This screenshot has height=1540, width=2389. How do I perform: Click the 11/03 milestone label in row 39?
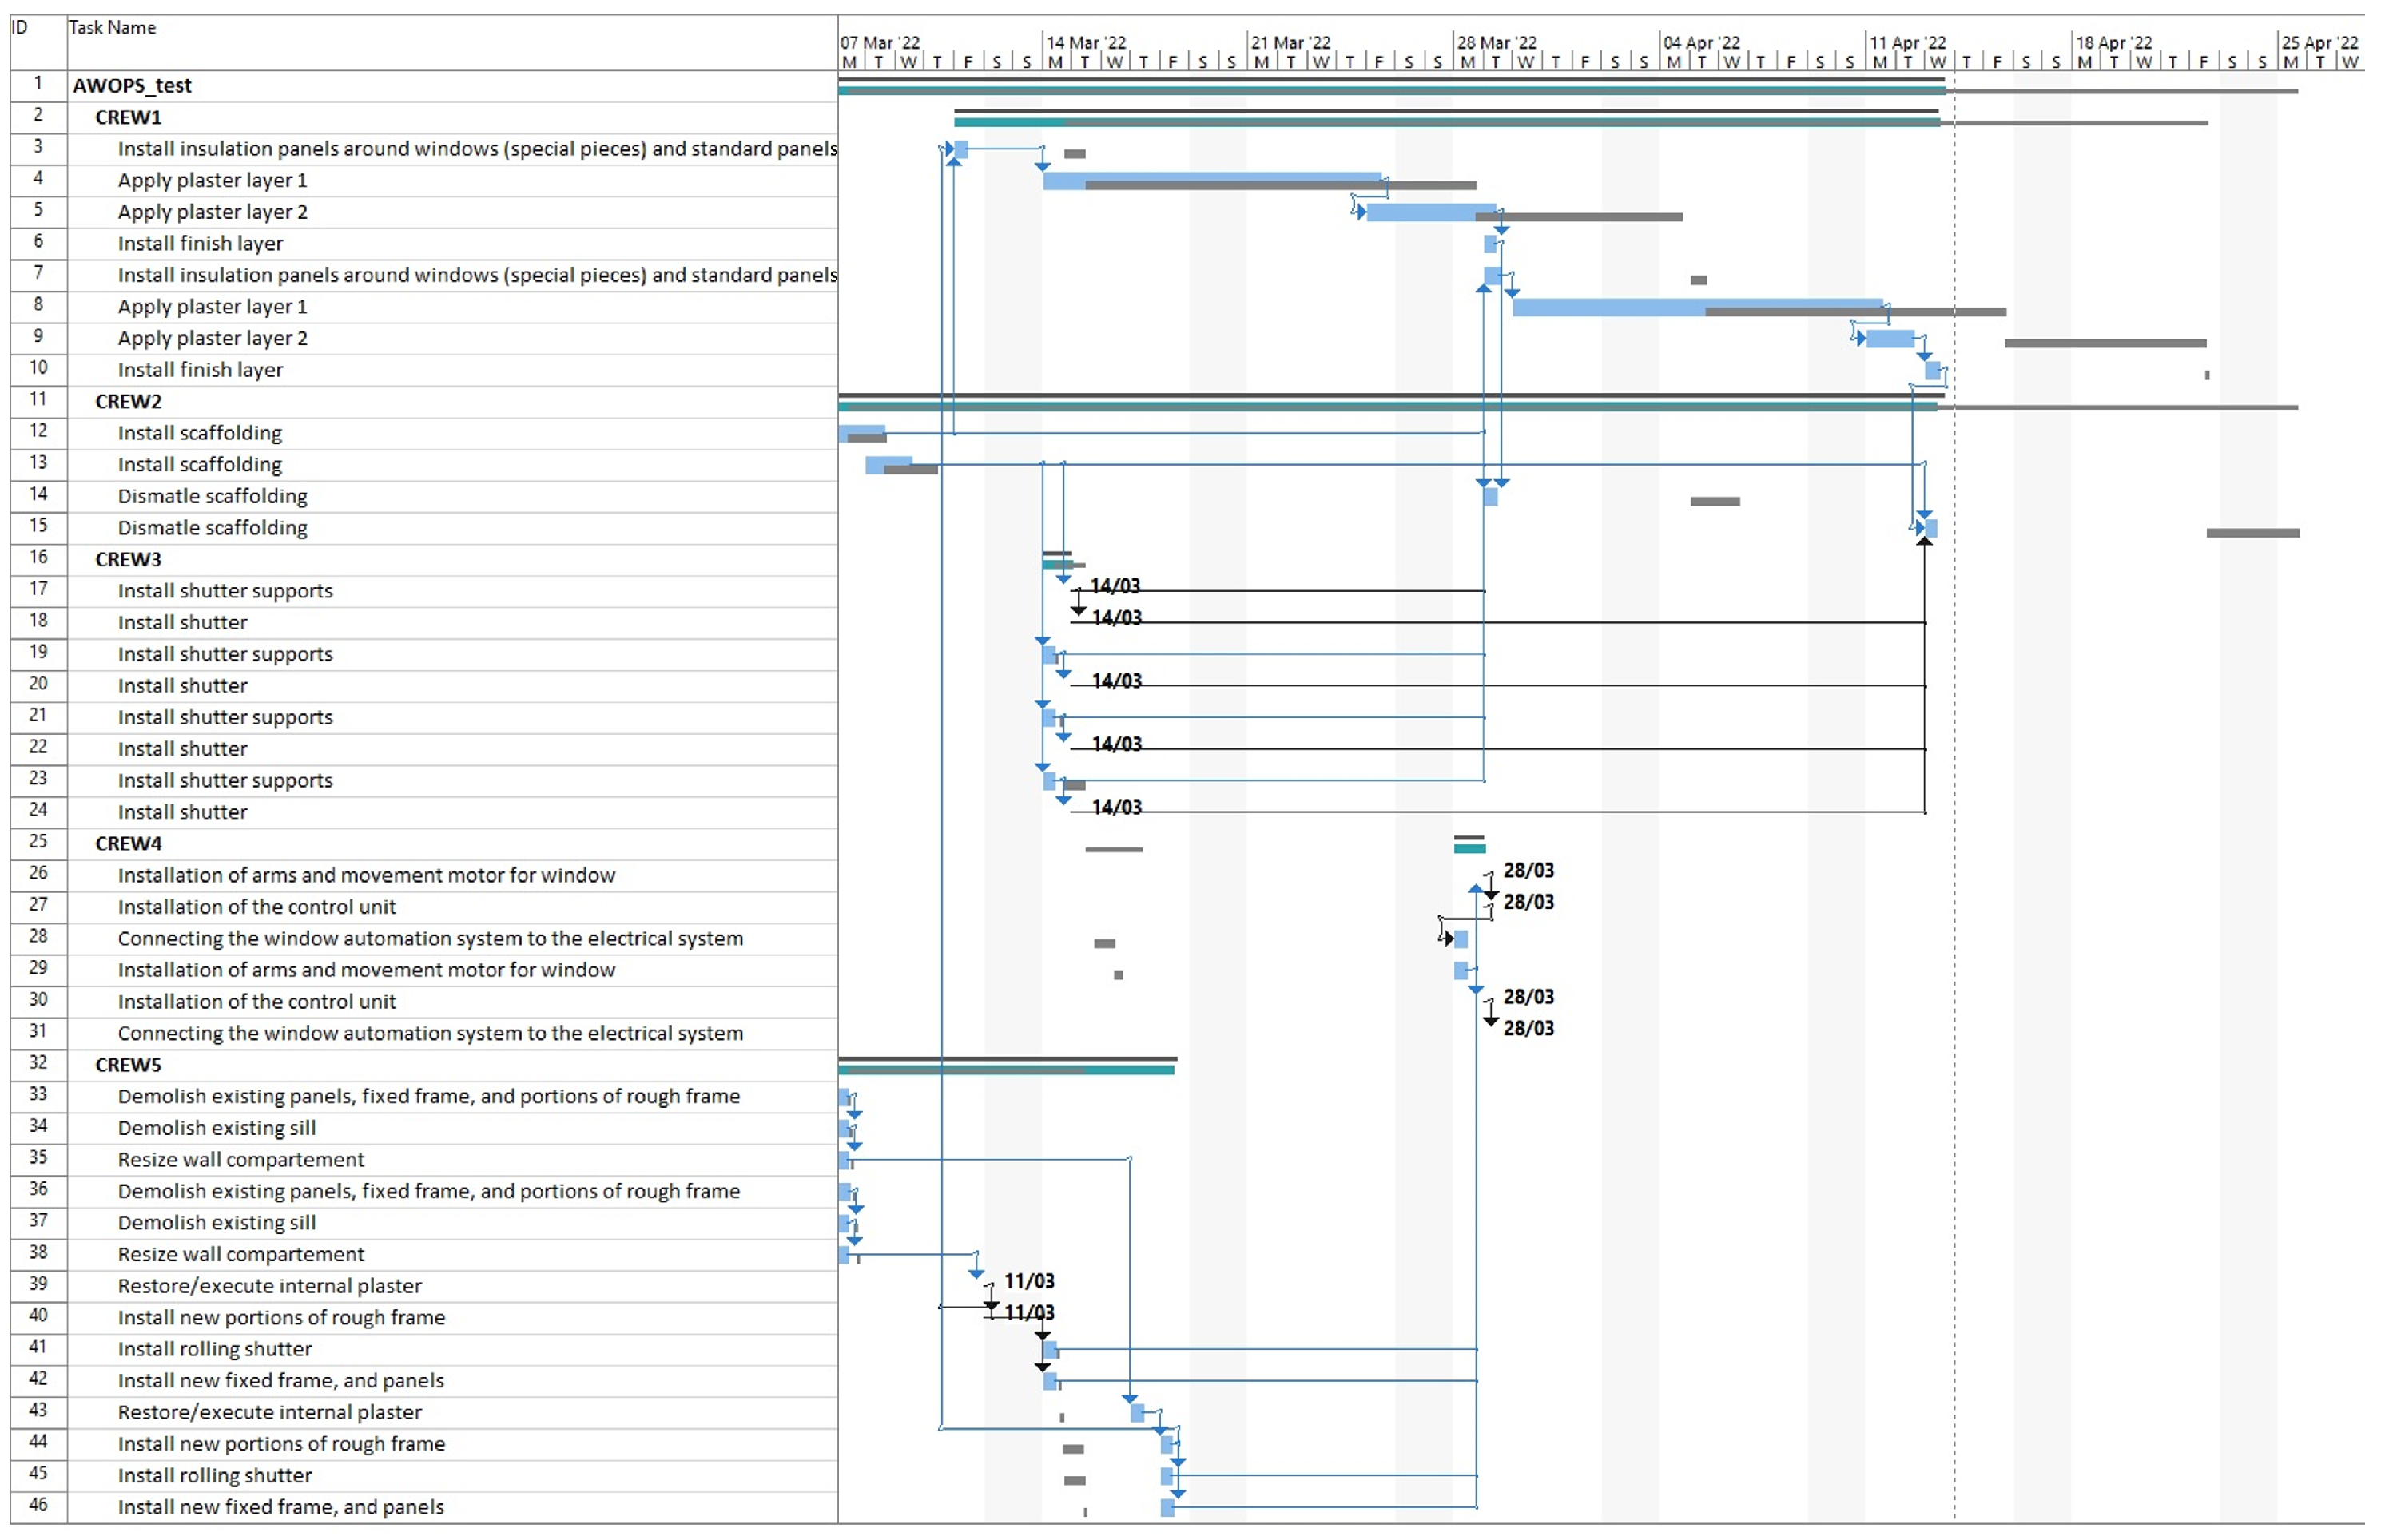pos(1029,1281)
